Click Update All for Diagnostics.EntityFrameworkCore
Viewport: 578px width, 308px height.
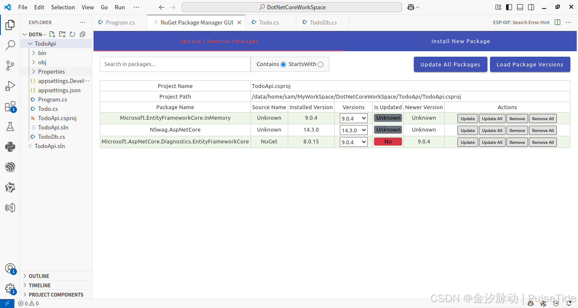click(492, 142)
